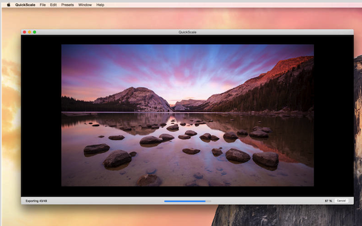This screenshot has width=362, height=226.
Task: Minimize QuickScale window with yellow button
Action: pyautogui.click(x=30, y=32)
